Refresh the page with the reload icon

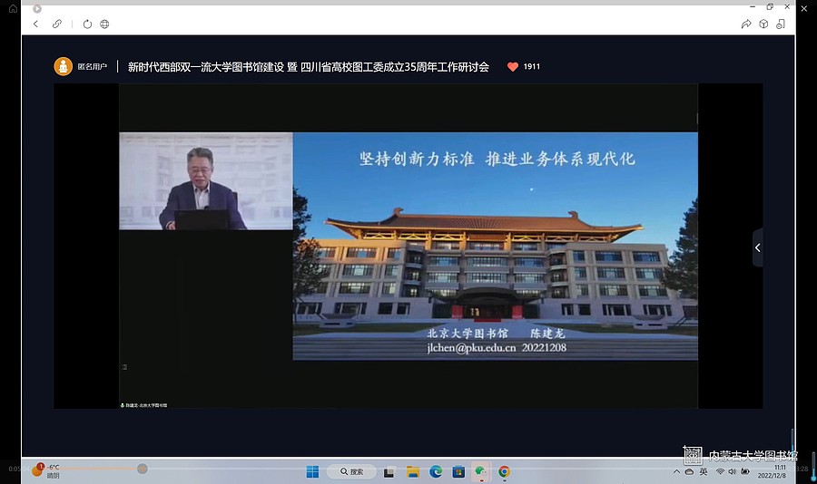click(87, 24)
